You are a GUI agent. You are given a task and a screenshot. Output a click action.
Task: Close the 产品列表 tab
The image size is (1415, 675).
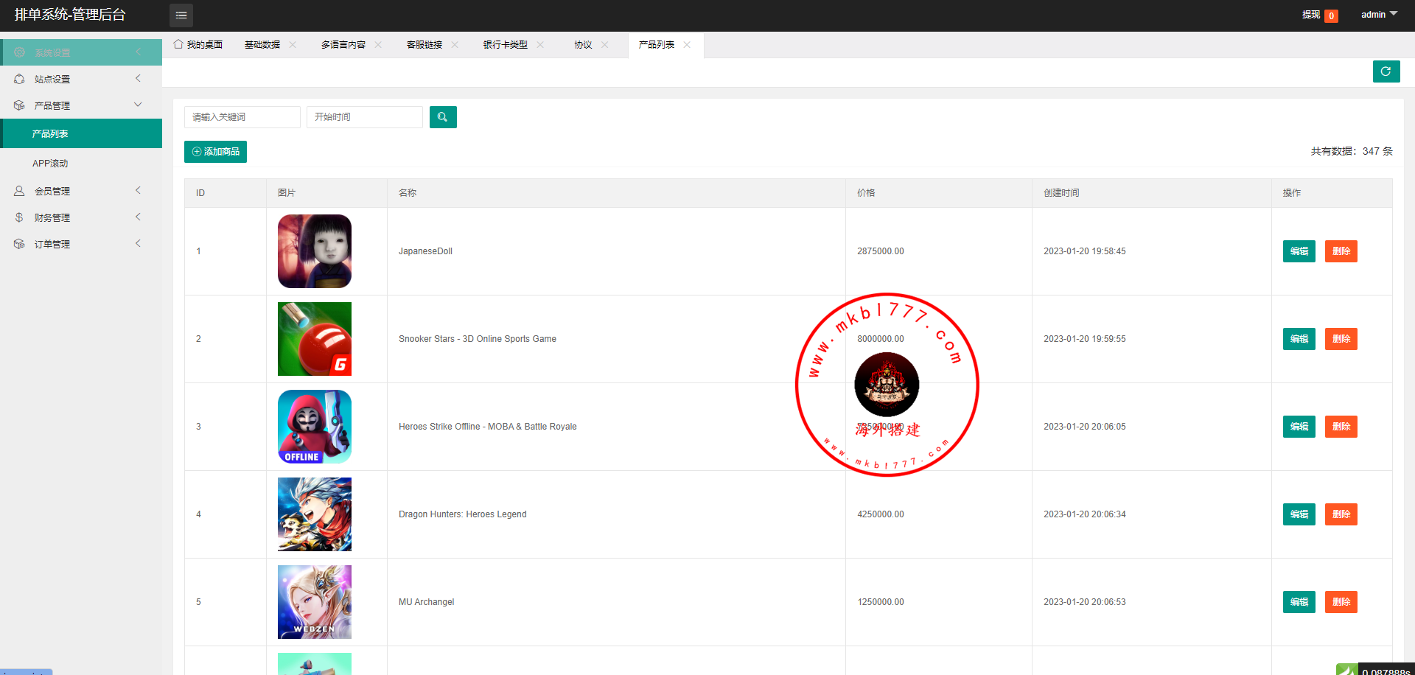[x=687, y=45]
